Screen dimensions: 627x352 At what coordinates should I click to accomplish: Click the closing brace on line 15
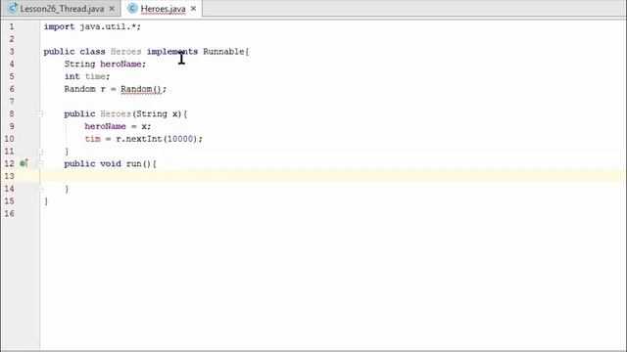pos(46,201)
